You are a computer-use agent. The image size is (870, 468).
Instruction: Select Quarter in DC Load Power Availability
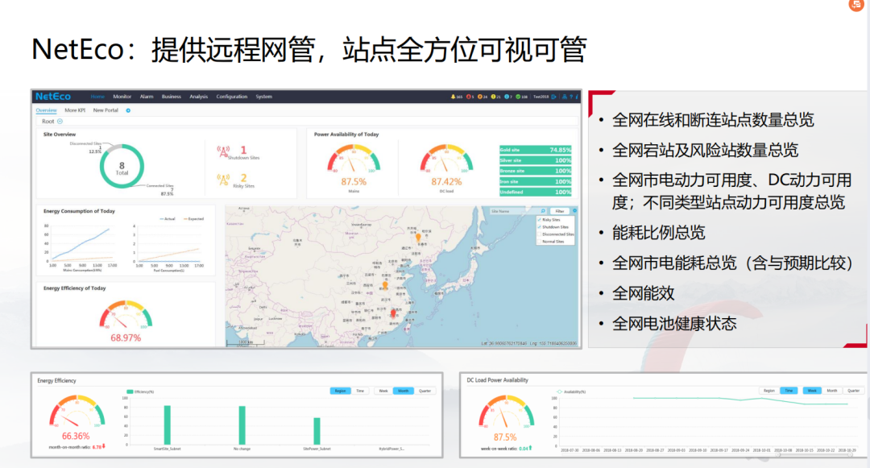point(853,391)
